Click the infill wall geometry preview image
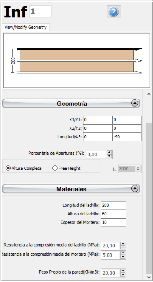Image resolution: width=153 pixels, height=282 pixels. coord(77,60)
